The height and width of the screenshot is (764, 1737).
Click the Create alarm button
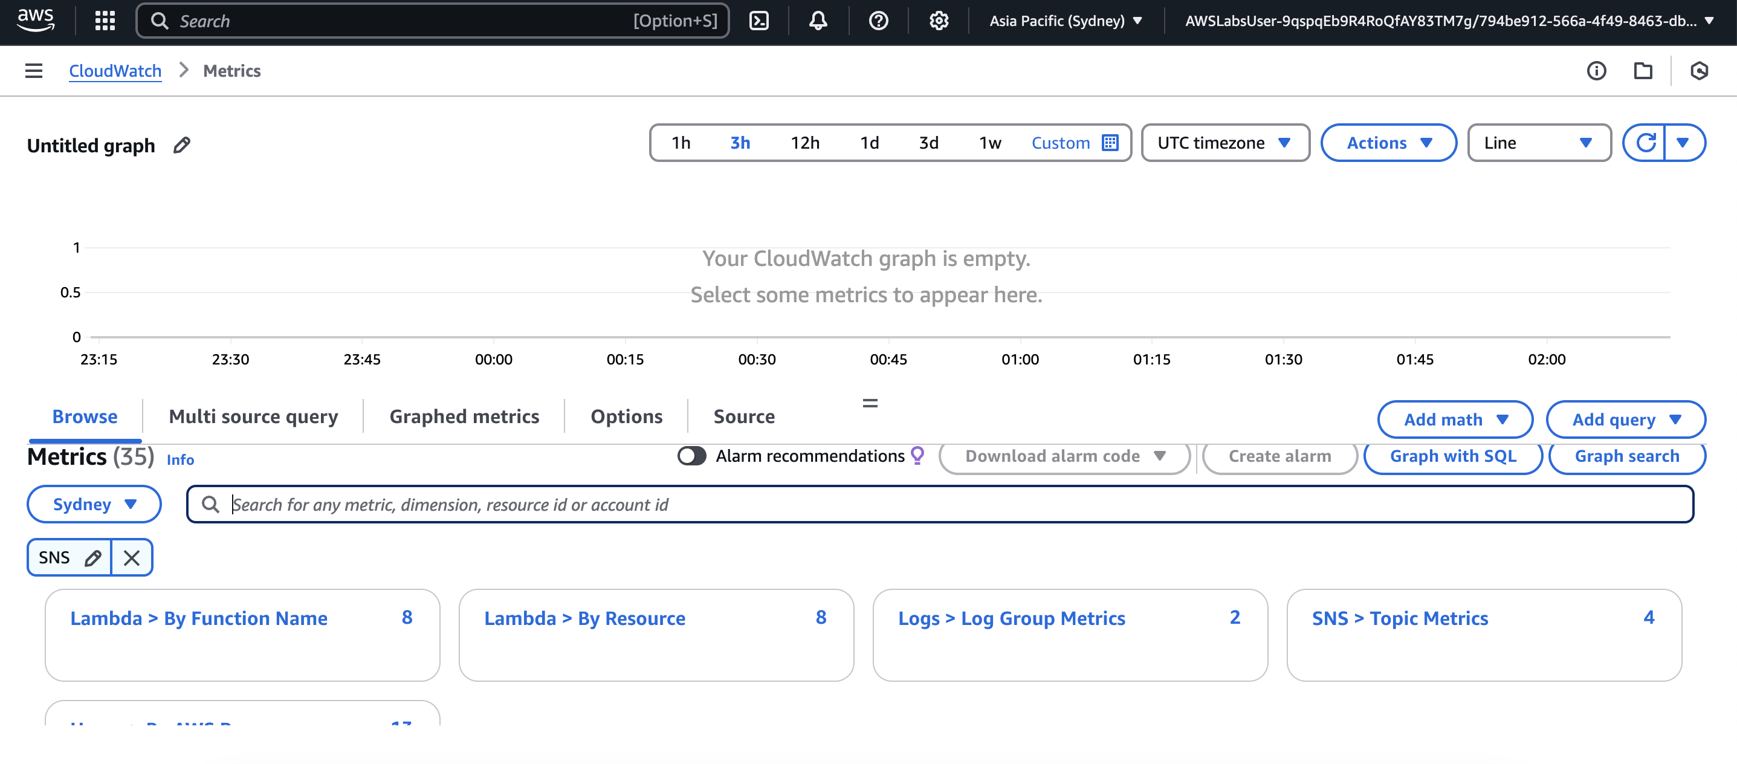(1279, 456)
